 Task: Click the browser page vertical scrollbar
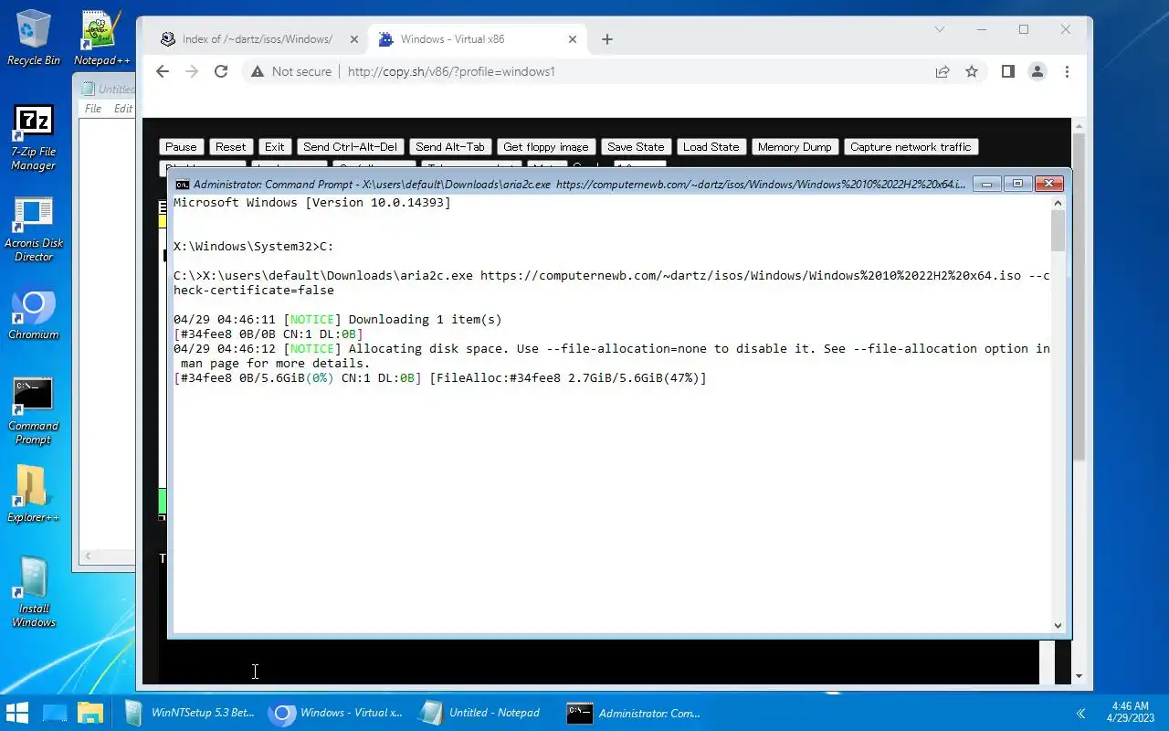point(1079,297)
